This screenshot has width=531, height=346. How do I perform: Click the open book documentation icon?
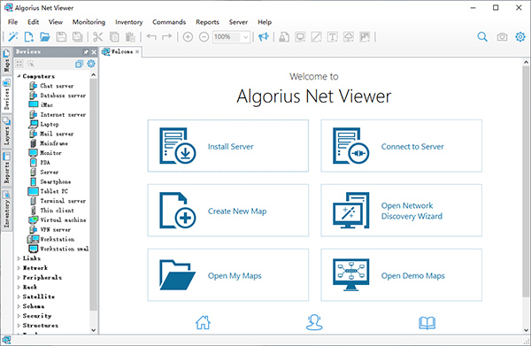click(427, 323)
